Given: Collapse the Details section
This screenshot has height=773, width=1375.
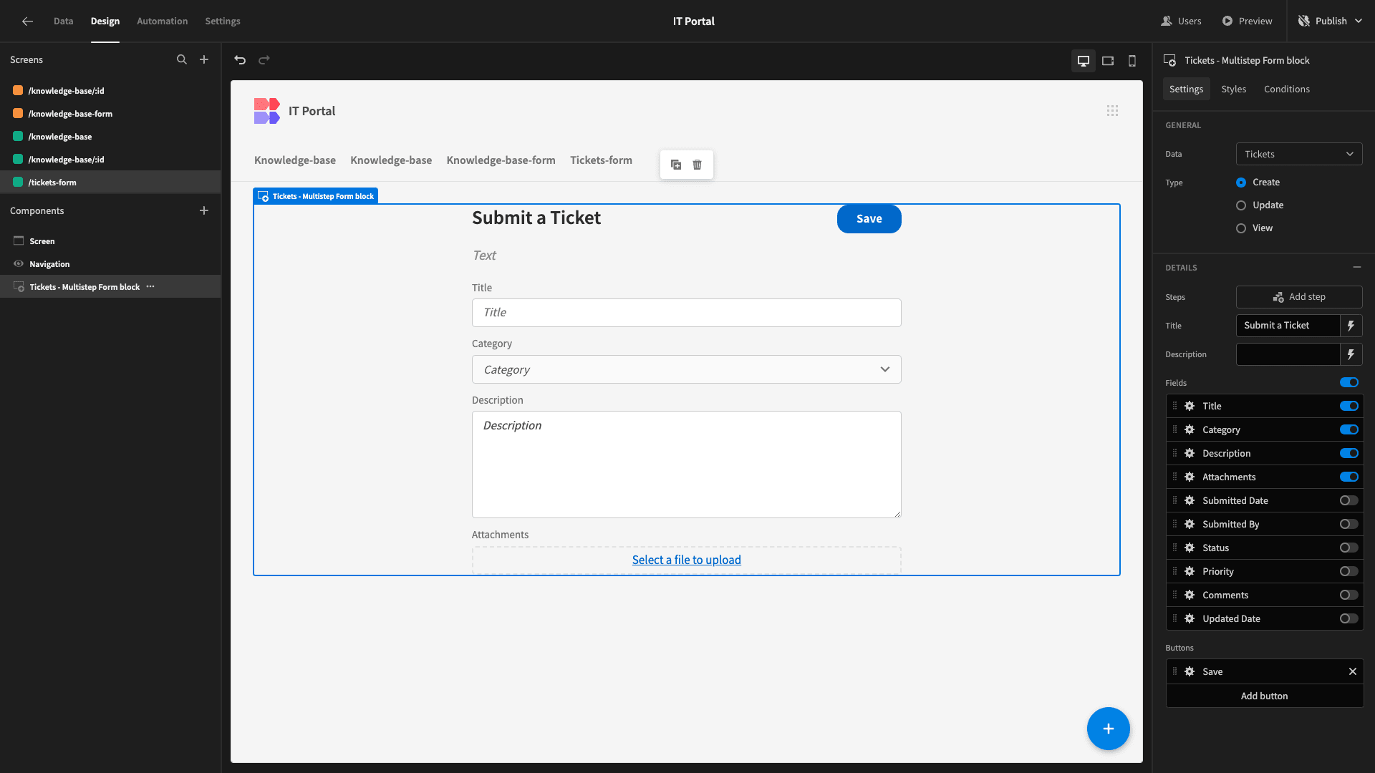Looking at the screenshot, I should pos(1357,267).
